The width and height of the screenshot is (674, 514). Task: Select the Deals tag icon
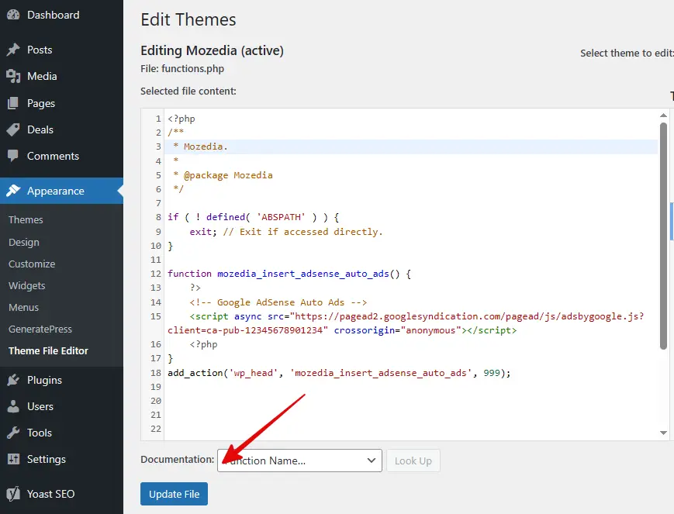click(14, 129)
